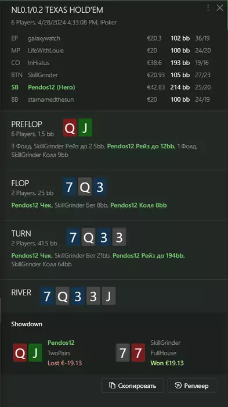Click Pendos12's red Q showdown card
The image size is (228, 407).
20,352
